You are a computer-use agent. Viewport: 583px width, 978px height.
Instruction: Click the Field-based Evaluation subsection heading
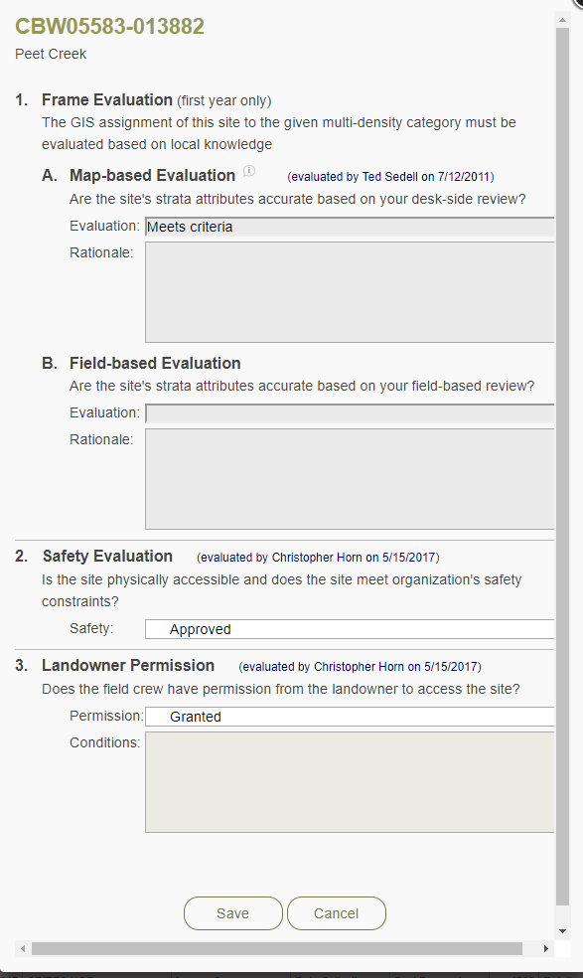pyautogui.click(x=155, y=363)
